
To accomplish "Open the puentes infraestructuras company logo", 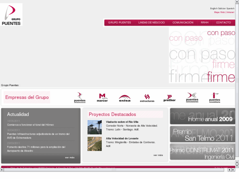I will (80, 98).
